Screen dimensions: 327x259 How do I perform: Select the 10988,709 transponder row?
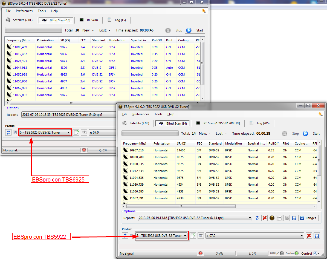[x=219, y=157]
